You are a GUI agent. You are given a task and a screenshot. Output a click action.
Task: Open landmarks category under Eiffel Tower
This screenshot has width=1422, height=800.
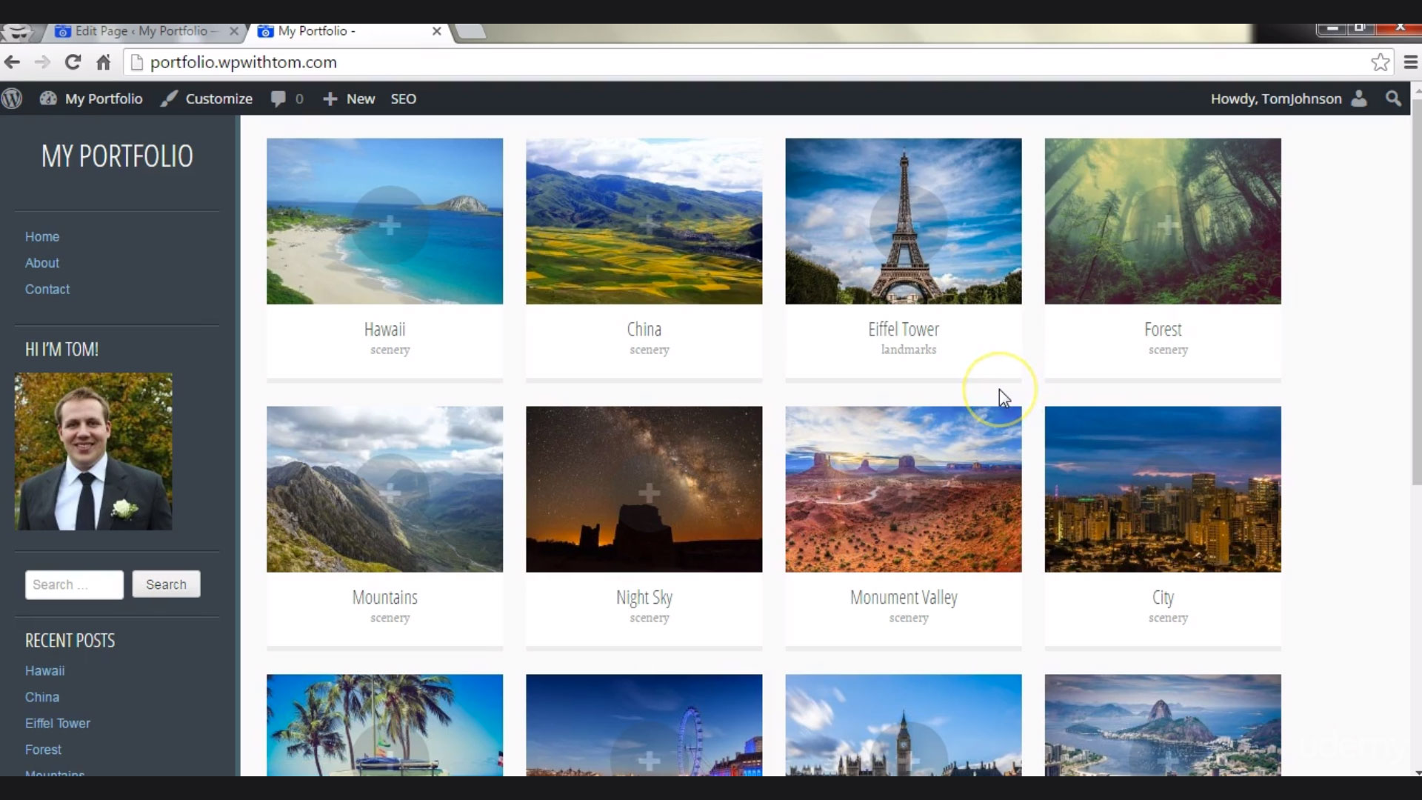tap(908, 350)
